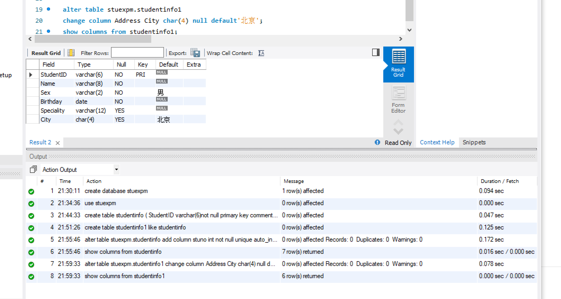The image size is (561, 299).
Task: Click the grid columns icon beside Result Grid
Action: coord(71,53)
